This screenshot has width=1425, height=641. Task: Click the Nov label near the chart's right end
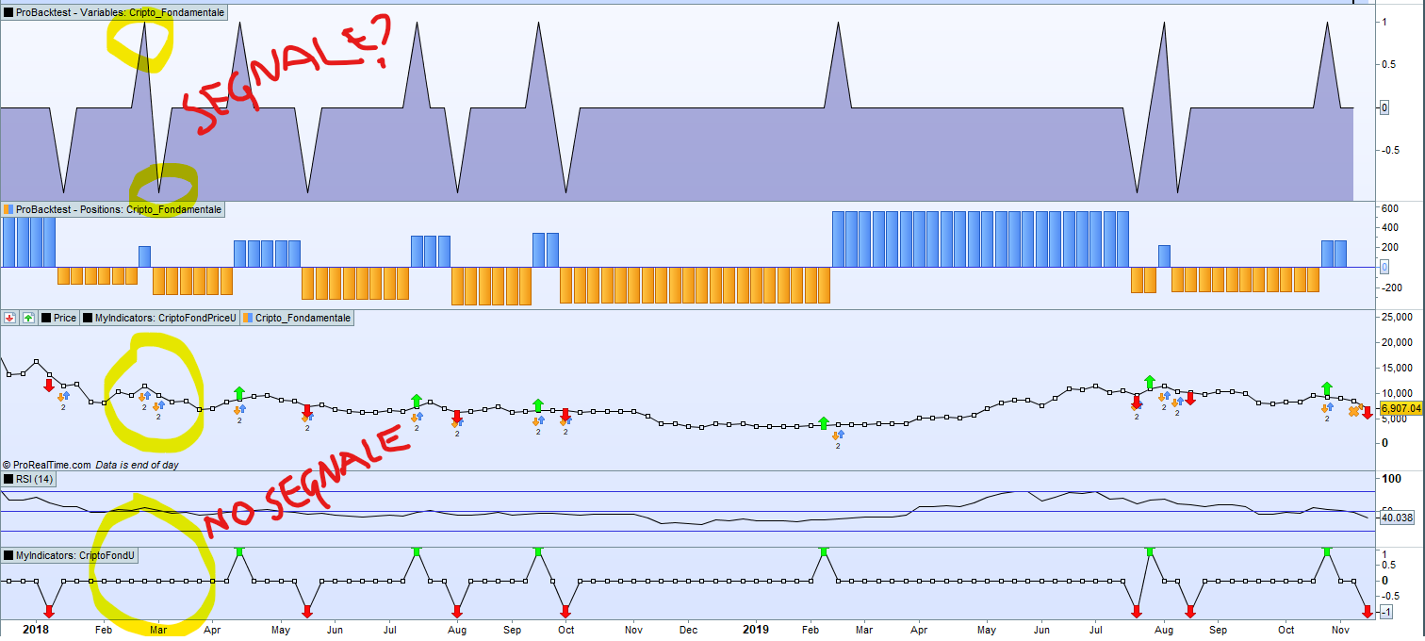point(1339,629)
